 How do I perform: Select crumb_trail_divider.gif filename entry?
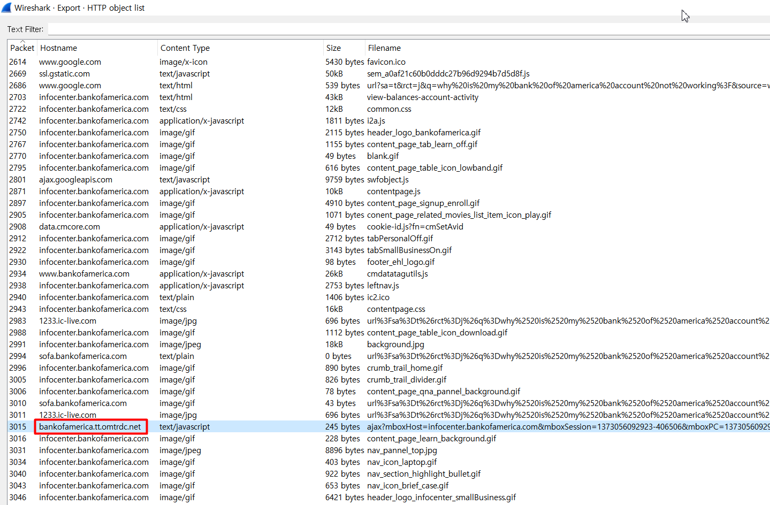click(x=407, y=380)
